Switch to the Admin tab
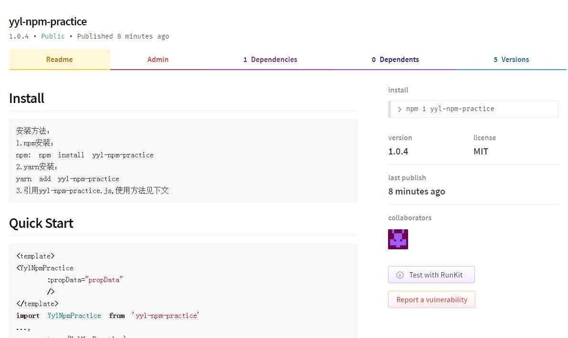Screen dimensions: 568x338 click(158, 59)
